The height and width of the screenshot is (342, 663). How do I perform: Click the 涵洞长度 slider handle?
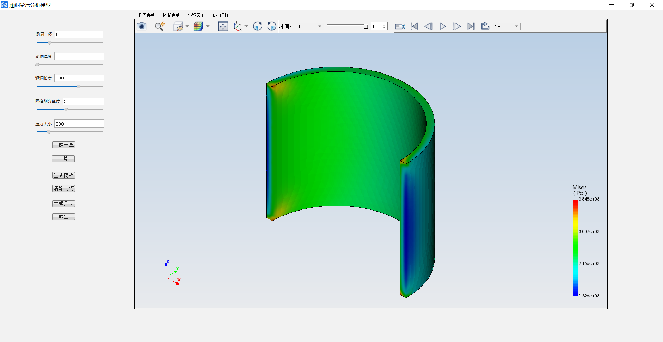coord(79,86)
